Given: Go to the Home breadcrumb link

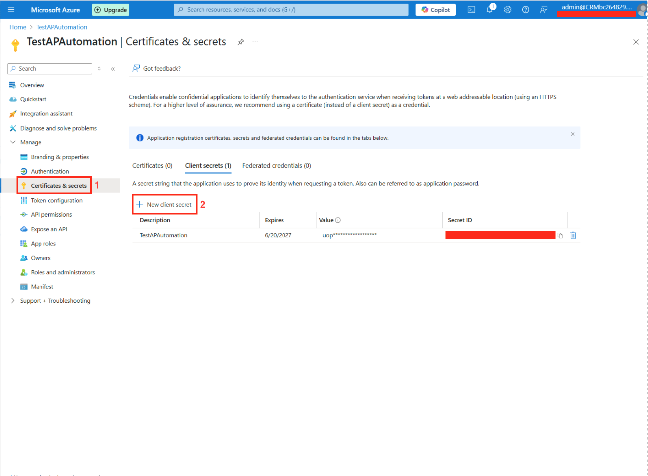Looking at the screenshot, I should [18, 27].
